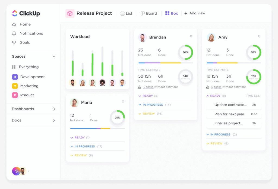278x189 pixels.
Task: Collapse the Spaces section chevron
Action: pyautogui.click(x=54, y=56)
